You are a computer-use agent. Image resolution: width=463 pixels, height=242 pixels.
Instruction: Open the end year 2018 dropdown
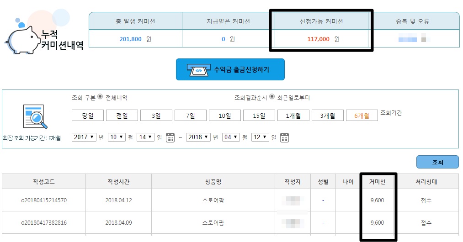click(198, 137)
